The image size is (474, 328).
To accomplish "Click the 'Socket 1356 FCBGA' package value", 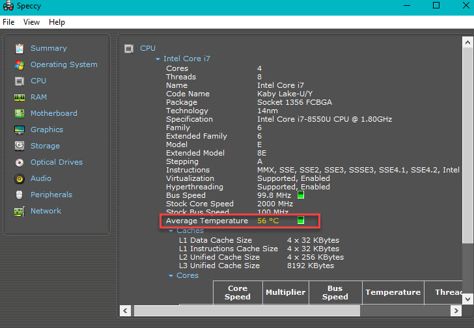I will coord(295,102).
